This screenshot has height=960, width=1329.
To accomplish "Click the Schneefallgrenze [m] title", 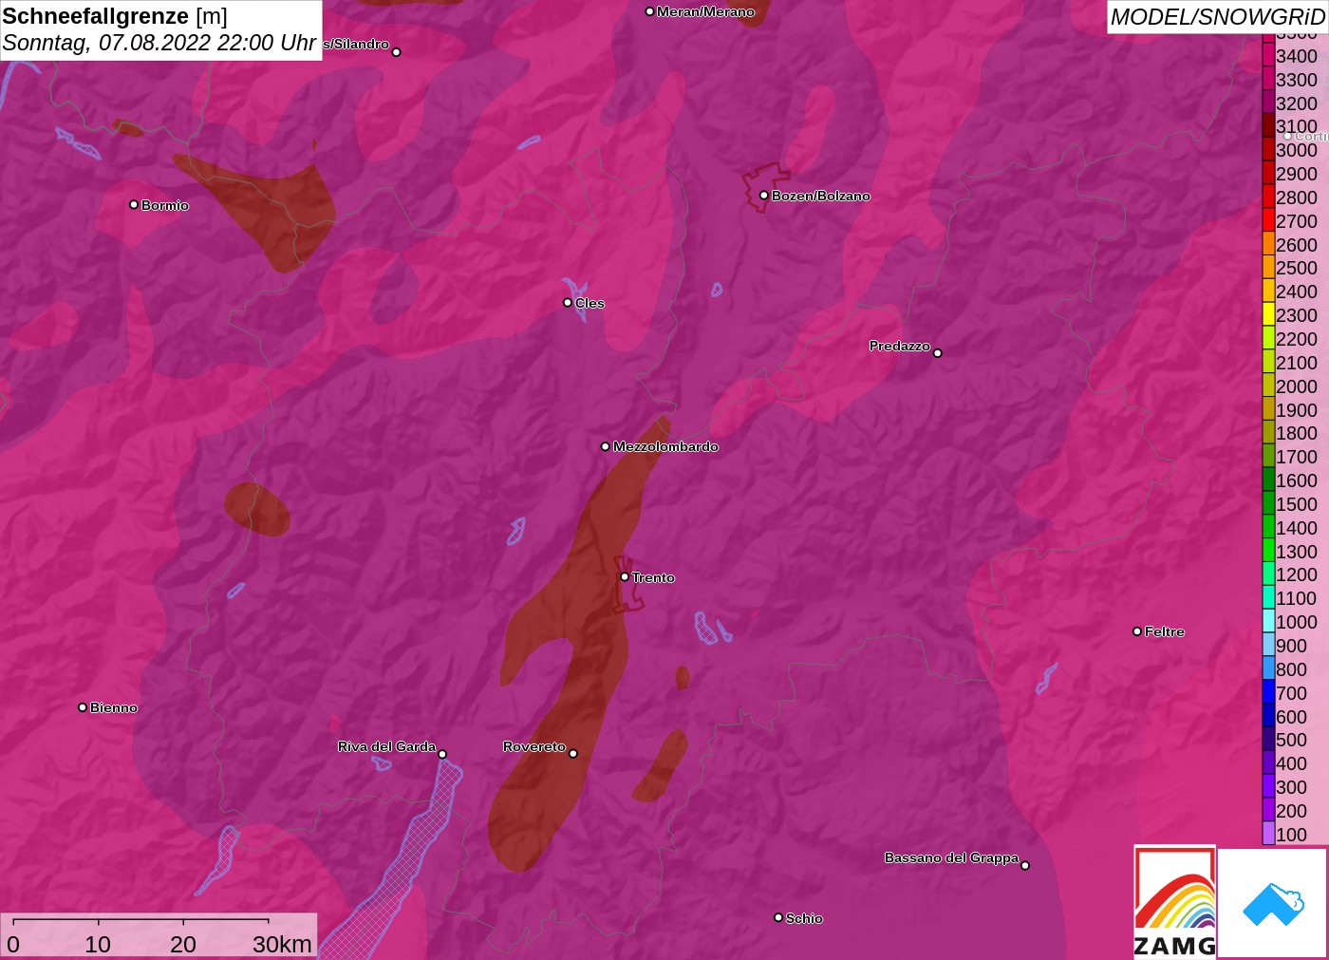I will coord(115,16).
